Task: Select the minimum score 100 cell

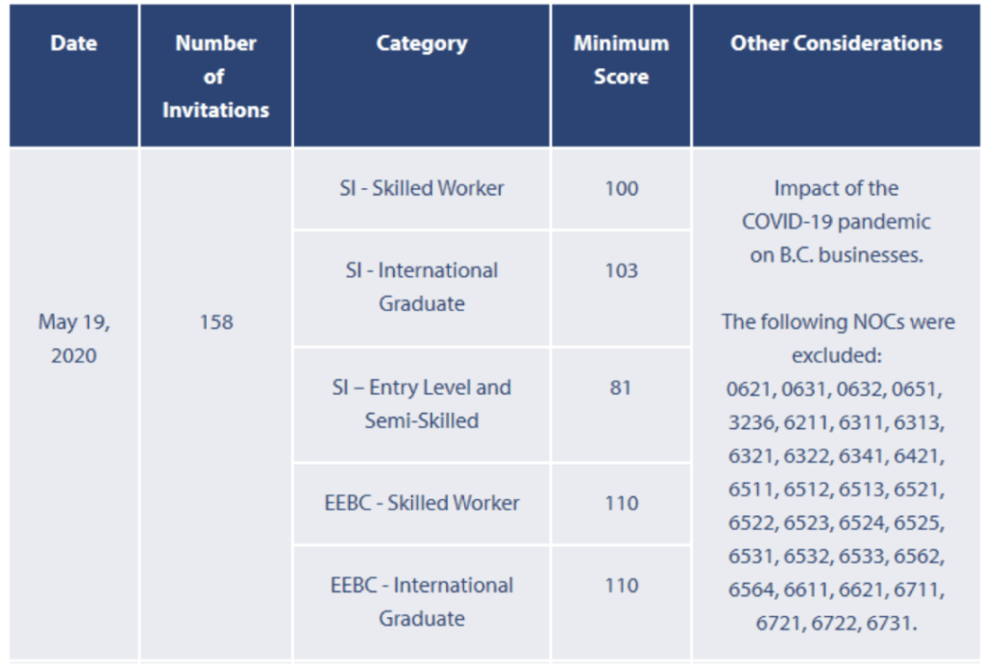Action: pyautogui.click(x=621, y=188)
